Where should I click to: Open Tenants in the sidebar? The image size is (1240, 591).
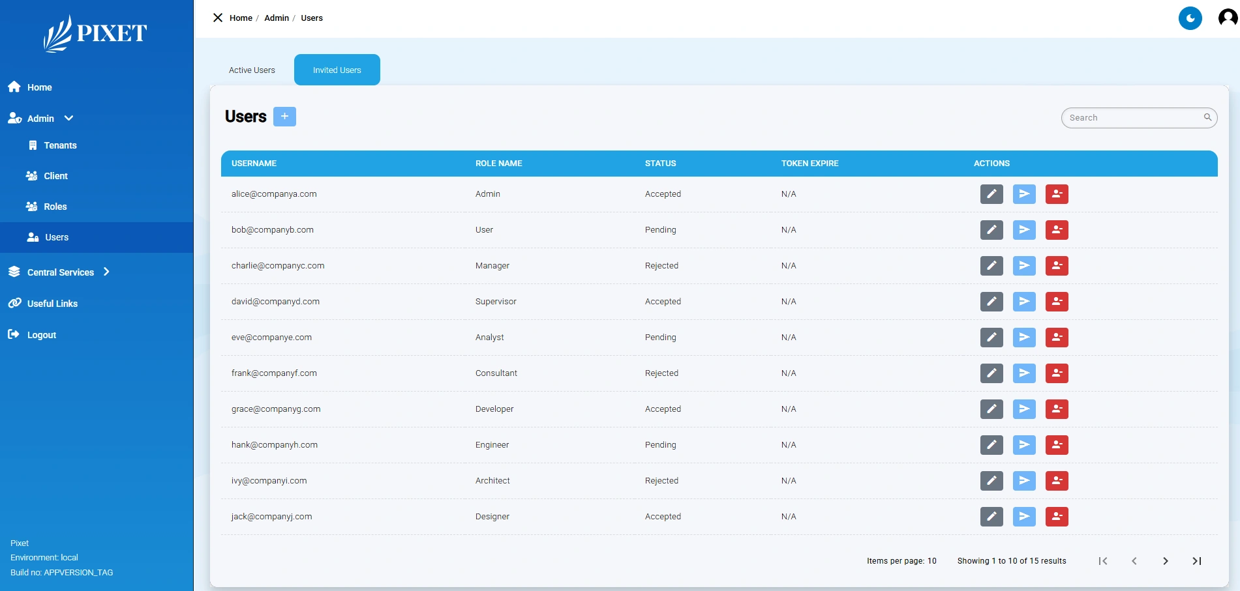tap(60, 145)
